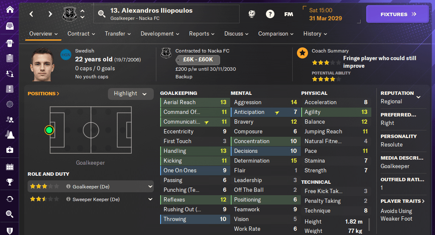Open the Positions link

43,94
